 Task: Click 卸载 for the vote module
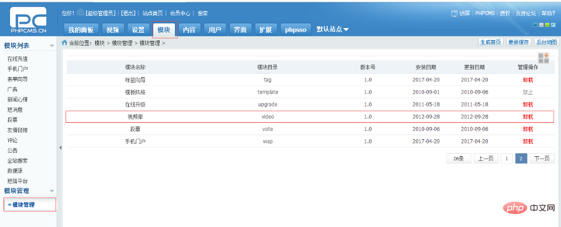tap(528, 129)
